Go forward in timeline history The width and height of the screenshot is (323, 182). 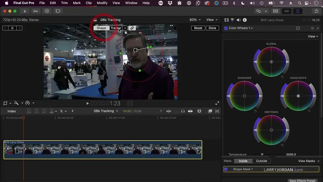coord(161,111)
